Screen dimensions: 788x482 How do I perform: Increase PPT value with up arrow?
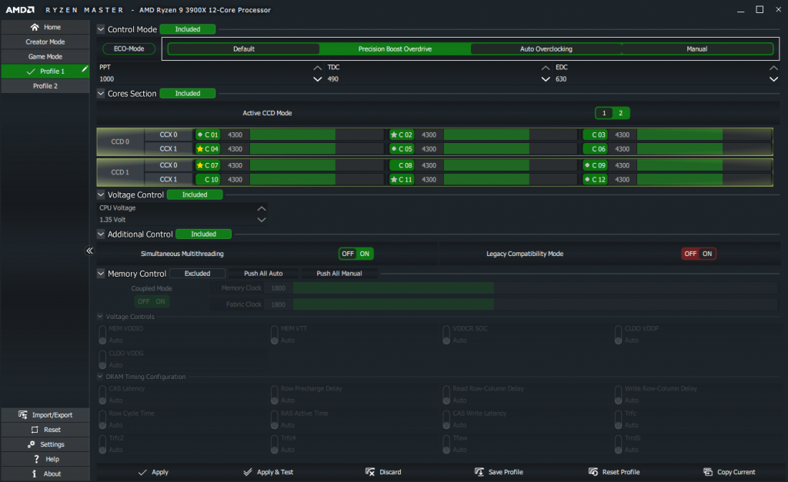pos(317,68)
